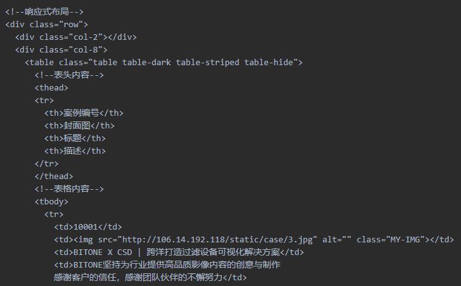461x286 pixels.
Task: Place cursor on div class="row" line
Action: [x=46, y=24]
